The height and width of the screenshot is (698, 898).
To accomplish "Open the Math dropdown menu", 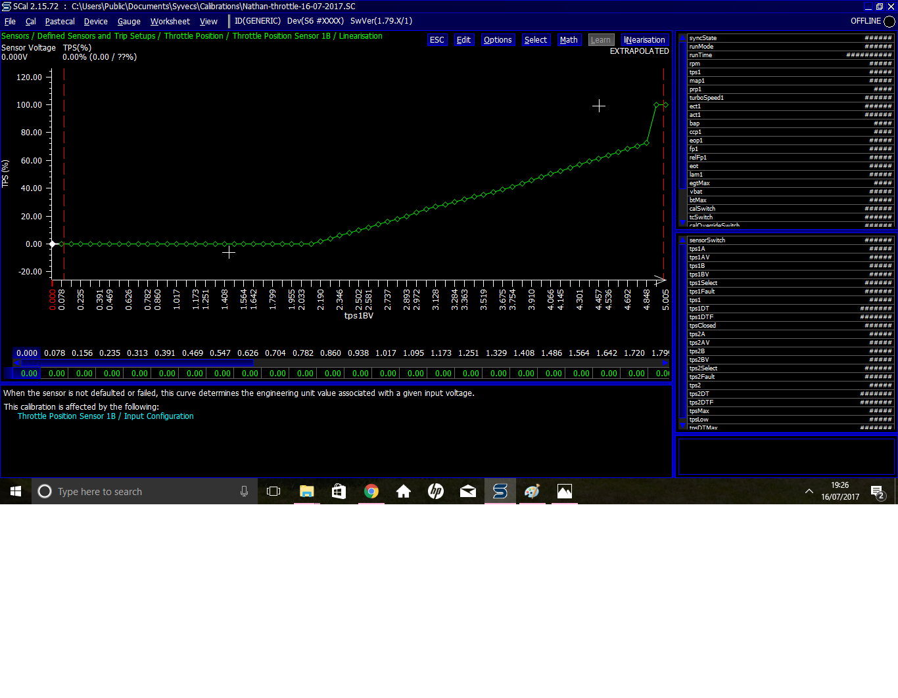I will (x=568, y=40).
